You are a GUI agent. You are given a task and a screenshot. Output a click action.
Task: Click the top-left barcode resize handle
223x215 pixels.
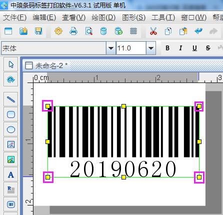(x=47, y=106)
